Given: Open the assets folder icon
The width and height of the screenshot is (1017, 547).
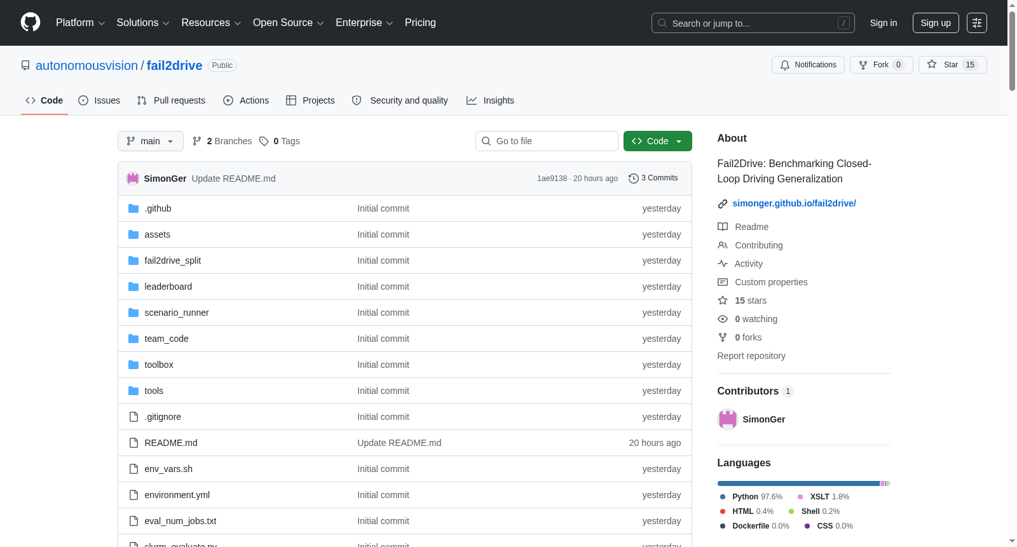Looking at the screenshot, I should pos(133,234).
